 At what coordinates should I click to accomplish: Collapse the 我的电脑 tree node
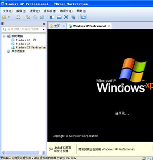[x=4, y=36]
